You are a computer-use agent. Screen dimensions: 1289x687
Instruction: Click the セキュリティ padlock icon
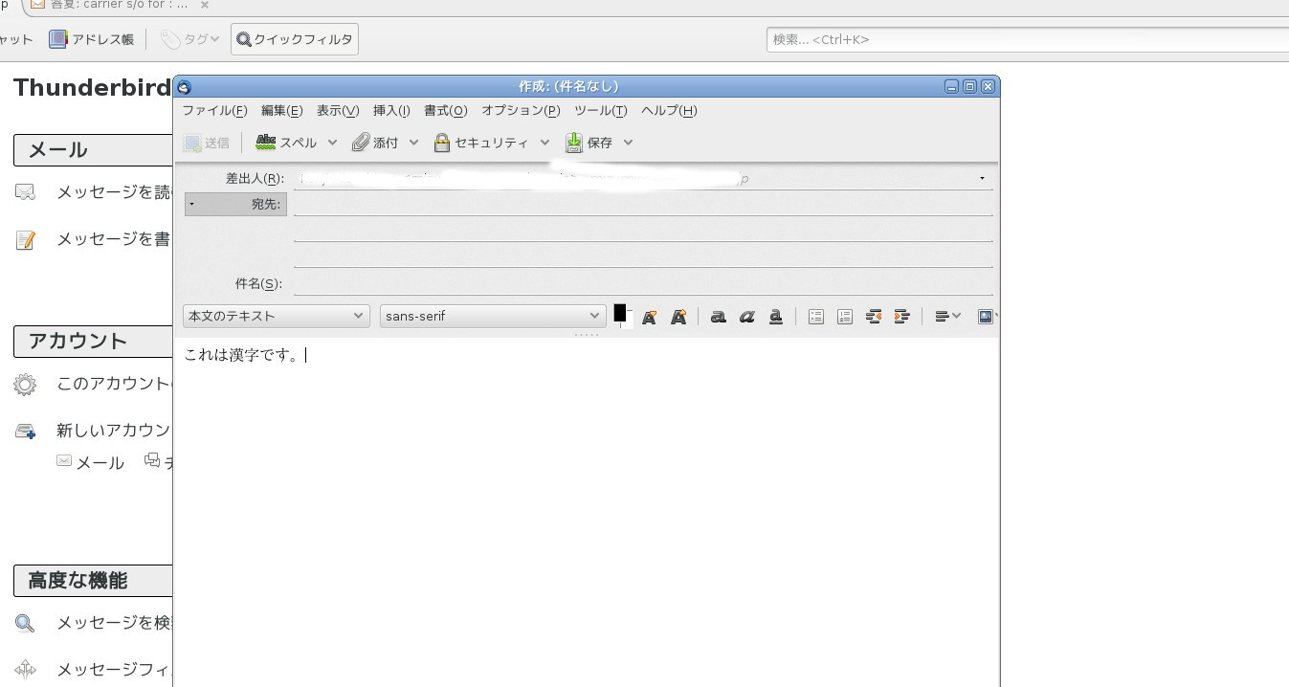[441, 143]
